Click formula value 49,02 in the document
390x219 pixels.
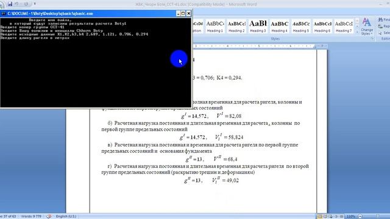pos(233,181)
